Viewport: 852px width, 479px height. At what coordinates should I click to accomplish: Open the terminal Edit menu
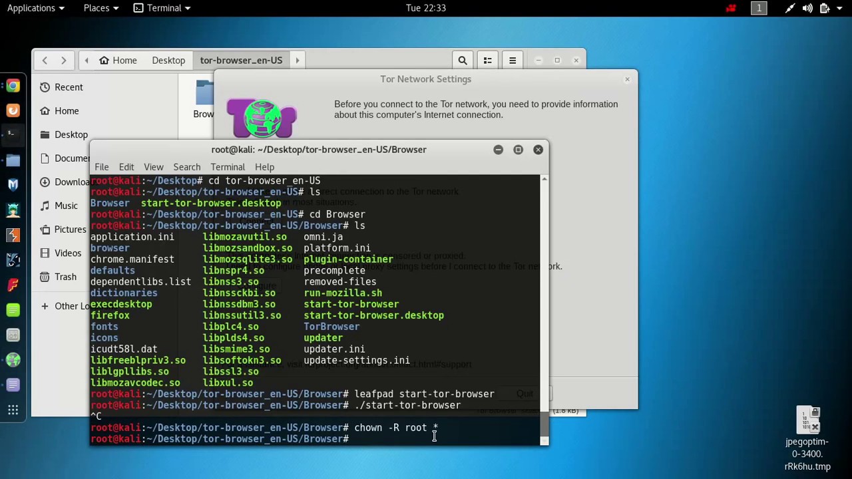point(126,167)
